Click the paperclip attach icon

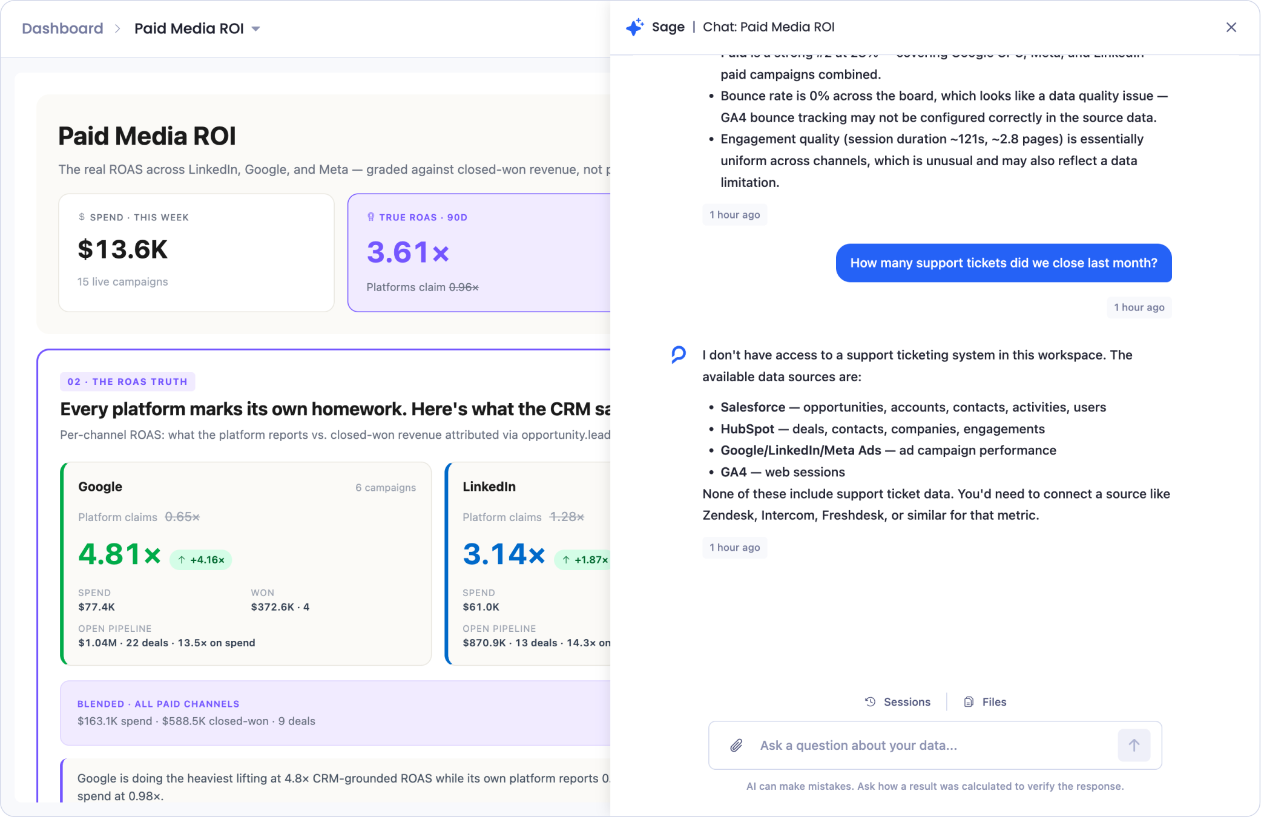[736, 746]
